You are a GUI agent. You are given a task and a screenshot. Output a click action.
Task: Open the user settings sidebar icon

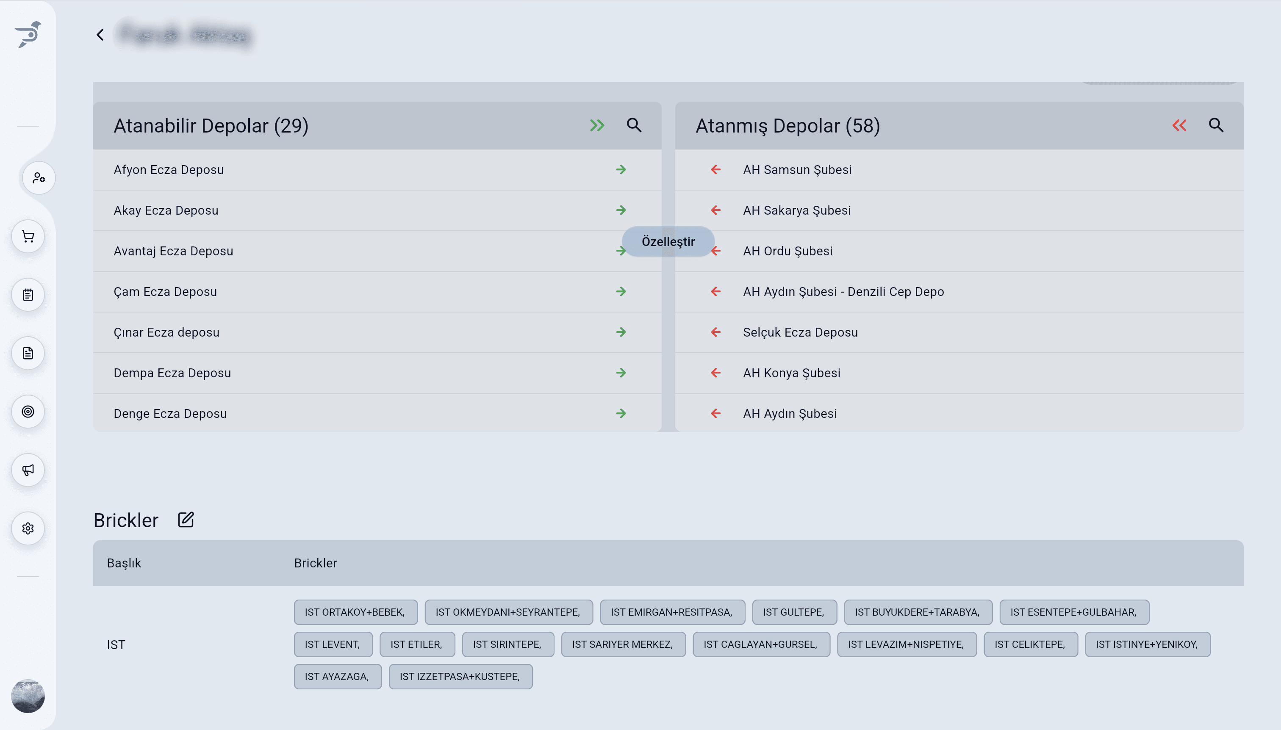click(x=39, y=178)
